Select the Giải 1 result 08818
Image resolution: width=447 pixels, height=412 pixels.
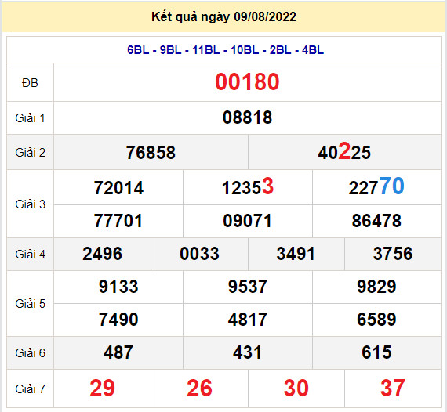(x=247, y=117)
